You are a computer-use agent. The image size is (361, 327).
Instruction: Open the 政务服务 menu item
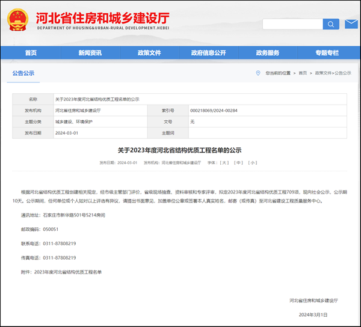267,53
